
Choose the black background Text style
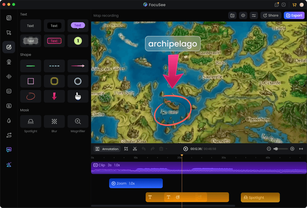[54, 26]
